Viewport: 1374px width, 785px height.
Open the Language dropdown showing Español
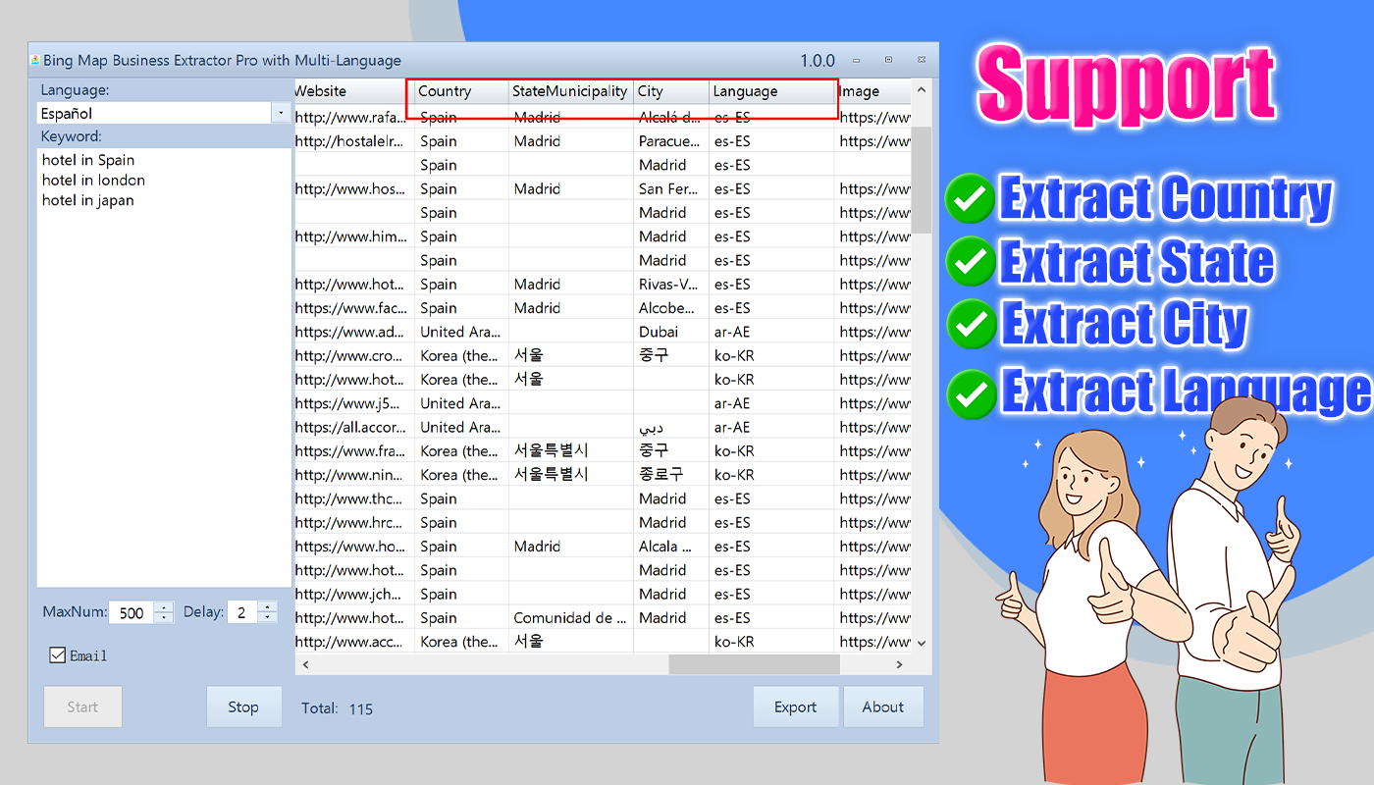(163, 113)
